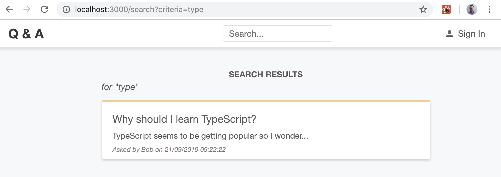
Task: Click the person icon beside Sign In
Action: (x=449, y=34)
